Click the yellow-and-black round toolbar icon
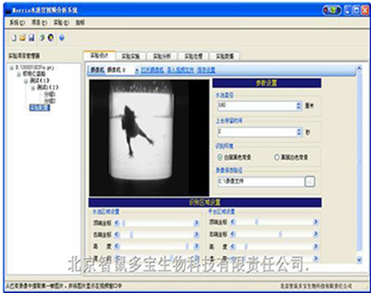The width and height of the screenshot is (371, 293). 50,38
